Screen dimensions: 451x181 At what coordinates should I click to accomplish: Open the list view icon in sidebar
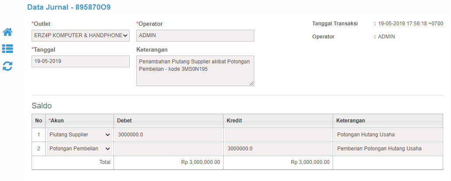coord(7,49)
